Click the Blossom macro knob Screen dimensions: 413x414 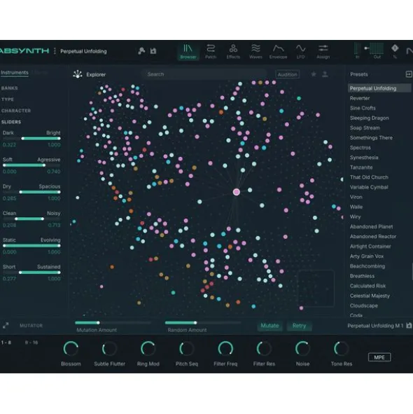(71, 349)
